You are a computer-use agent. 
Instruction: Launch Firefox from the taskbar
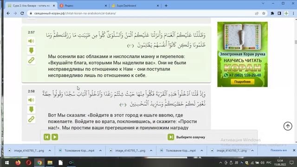click(x=18, y=162)
